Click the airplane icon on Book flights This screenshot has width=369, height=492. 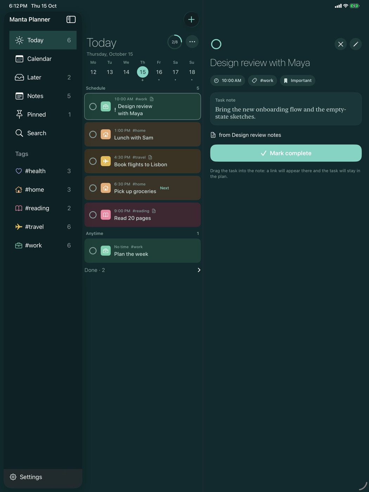tap(105, 161)
